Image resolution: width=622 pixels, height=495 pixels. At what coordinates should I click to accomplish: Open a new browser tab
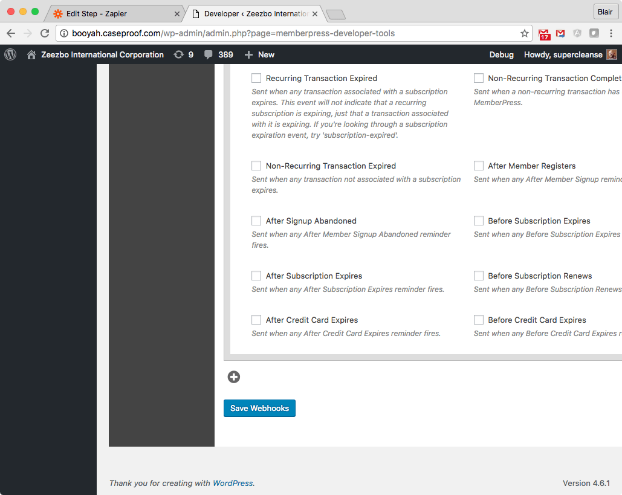(335, 15)
